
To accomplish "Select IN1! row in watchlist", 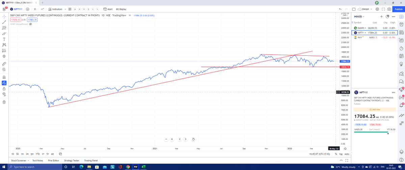I will [x=374, y=38].
